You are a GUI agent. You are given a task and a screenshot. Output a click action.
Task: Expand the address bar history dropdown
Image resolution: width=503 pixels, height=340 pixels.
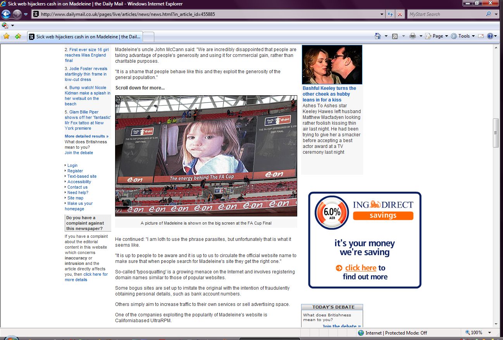click(x=382, y=14)
